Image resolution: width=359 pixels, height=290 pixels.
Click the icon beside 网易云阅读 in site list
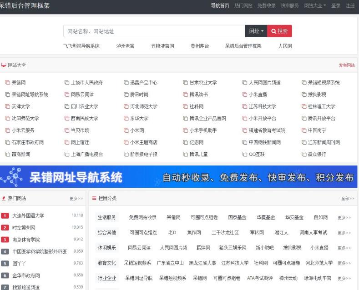click(67, 94)
